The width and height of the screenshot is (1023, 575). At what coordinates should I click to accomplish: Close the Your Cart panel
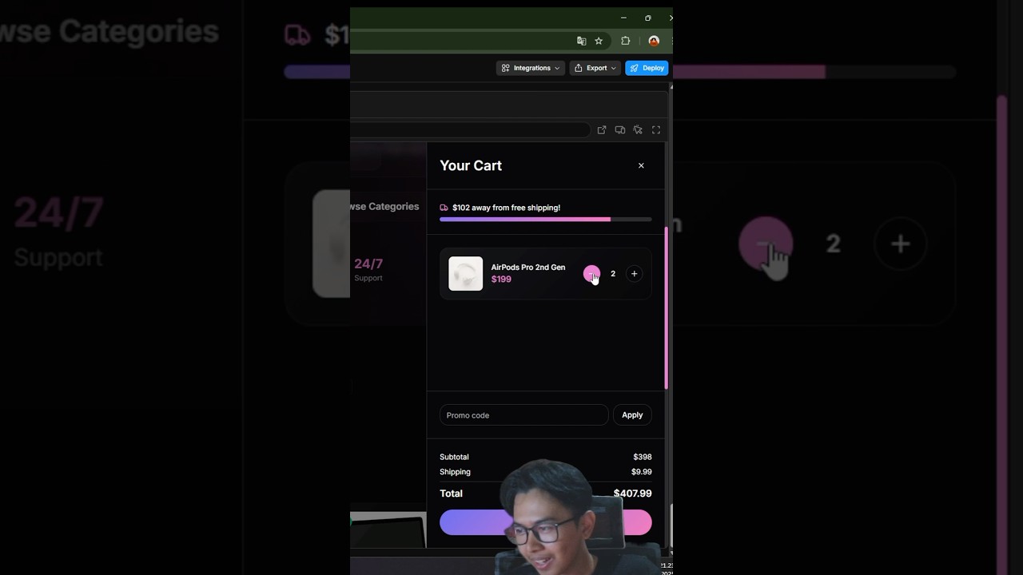pos(641,165)
